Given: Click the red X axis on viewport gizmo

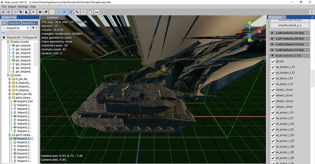Looking at the screenshot, I should click(x=259, y=31).
